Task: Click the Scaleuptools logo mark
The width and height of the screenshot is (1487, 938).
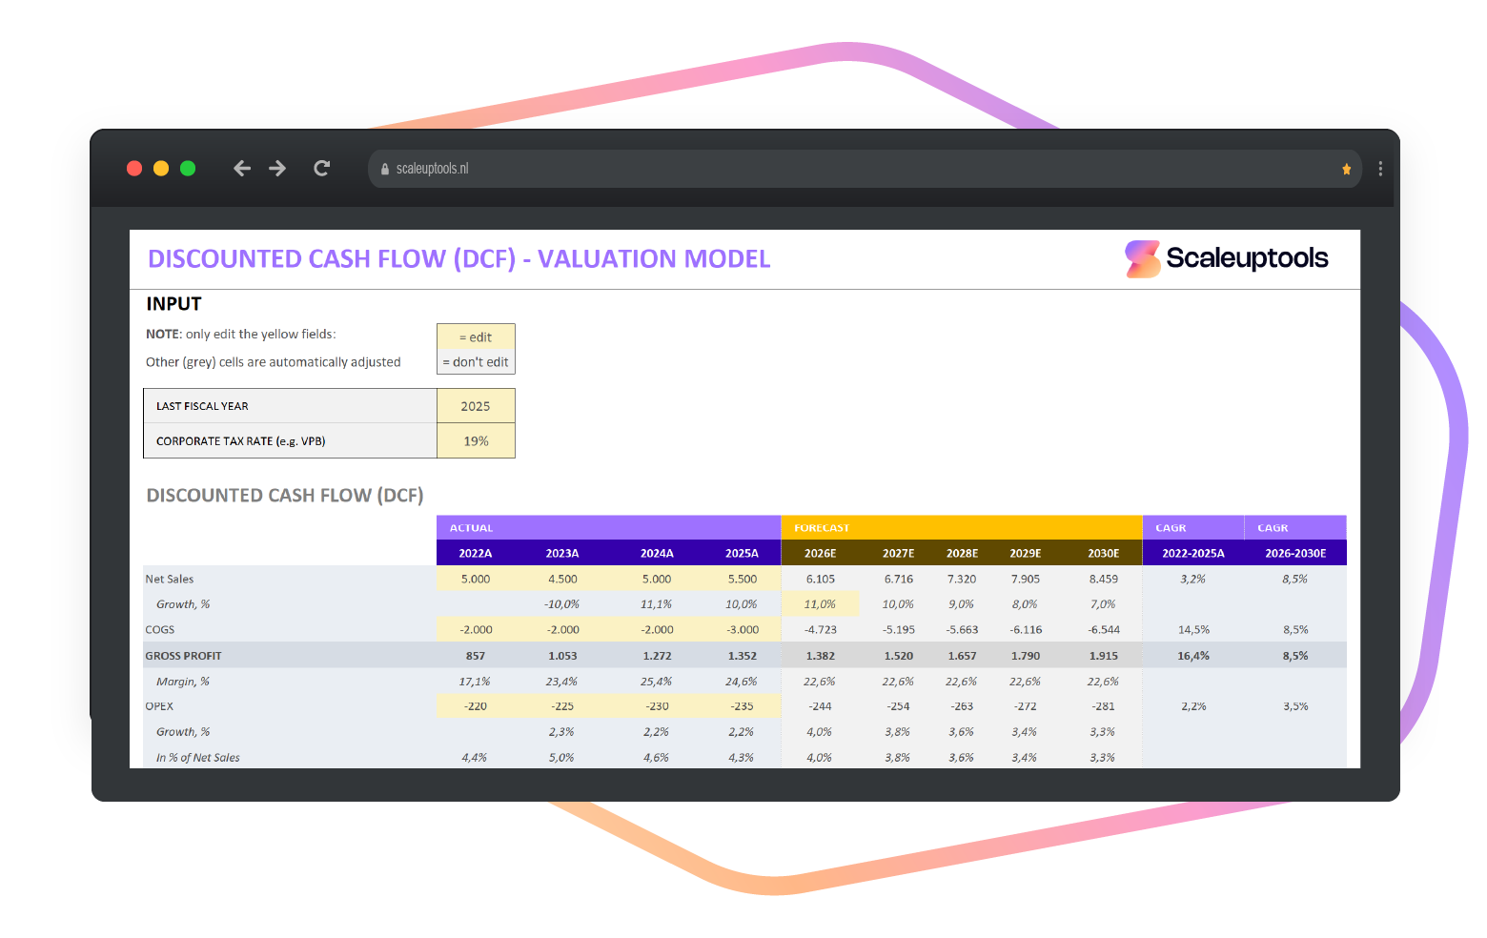Action: coord(1140,257)
